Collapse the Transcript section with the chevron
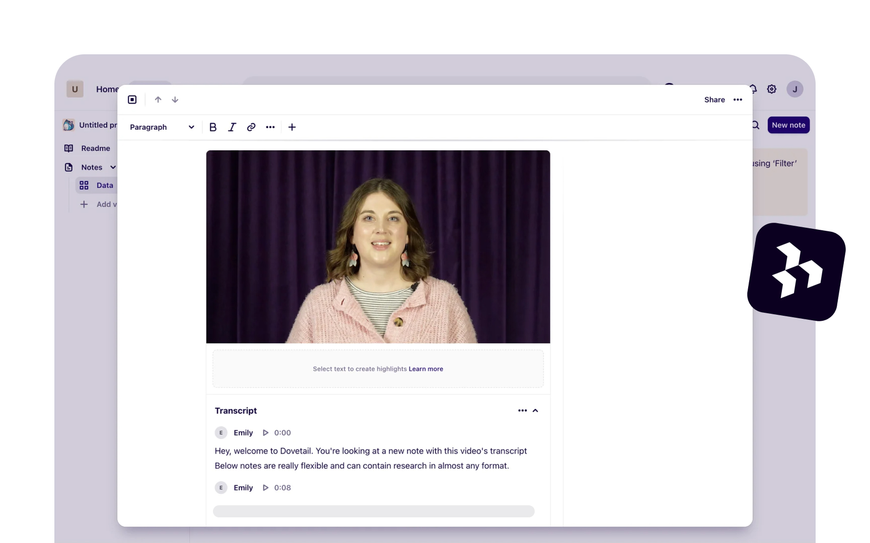Viewport: 870px width, 543px height. click(535, 410)
